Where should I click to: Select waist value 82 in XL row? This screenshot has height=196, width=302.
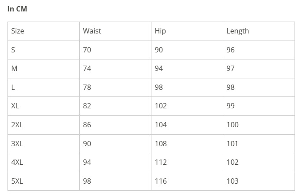click(87, 106)
